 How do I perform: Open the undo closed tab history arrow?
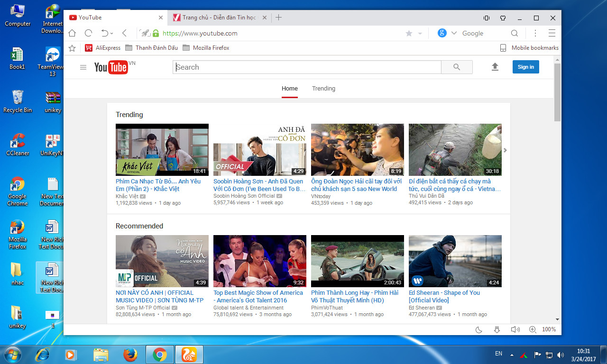click(x=112, y=34)
